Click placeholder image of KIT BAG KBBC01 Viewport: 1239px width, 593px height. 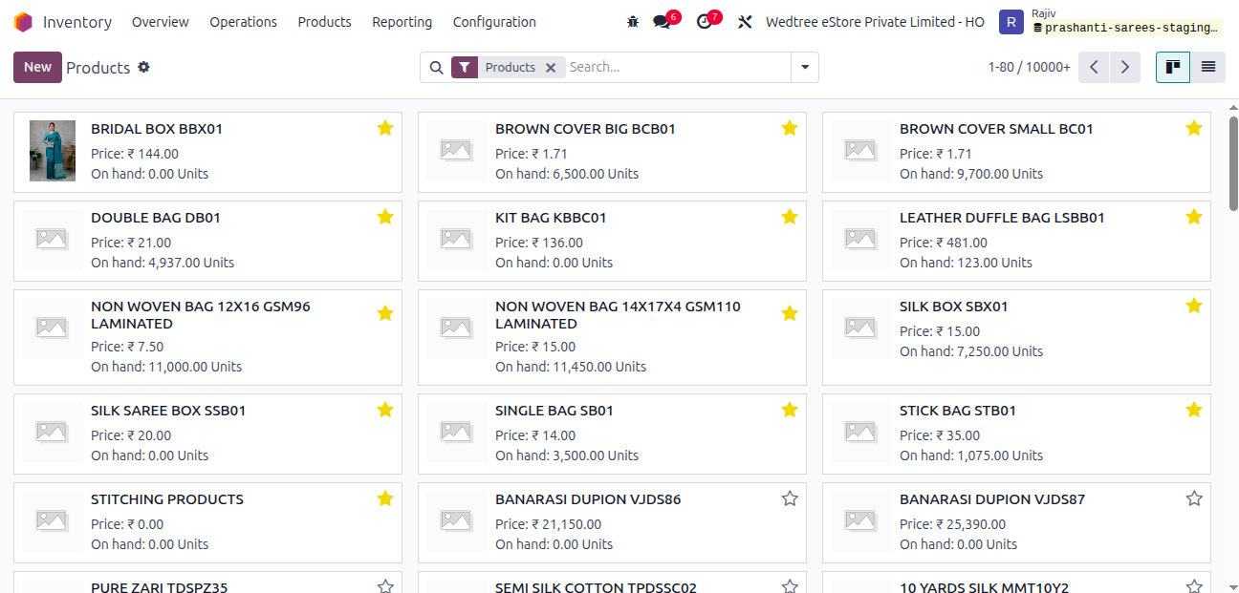click(456, 239)
